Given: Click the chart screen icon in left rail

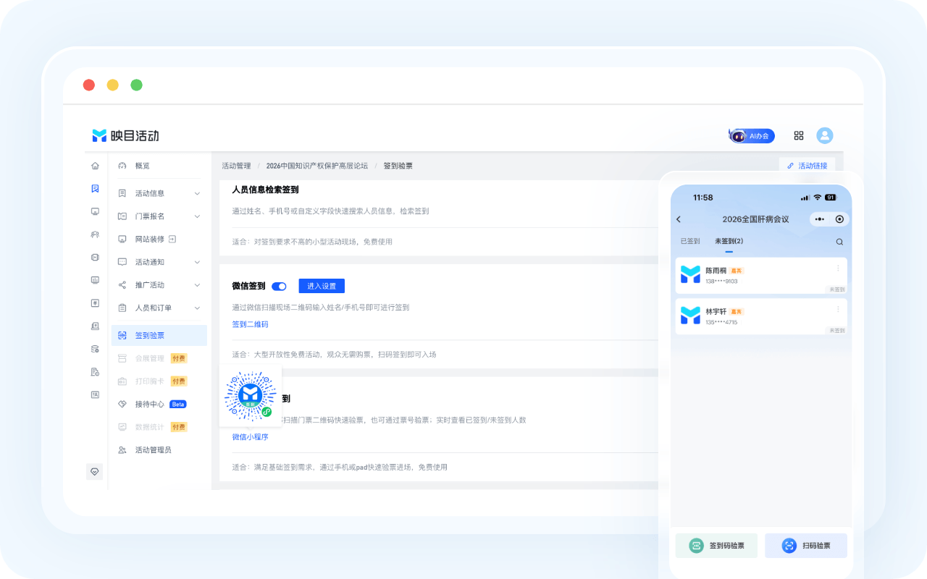Looking at the screenshot, I should tap(95, 280).
